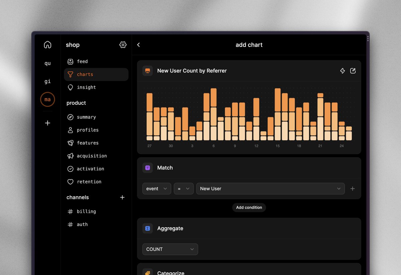Go back using the left chevron
401x275 pixels.
(139, 45)
